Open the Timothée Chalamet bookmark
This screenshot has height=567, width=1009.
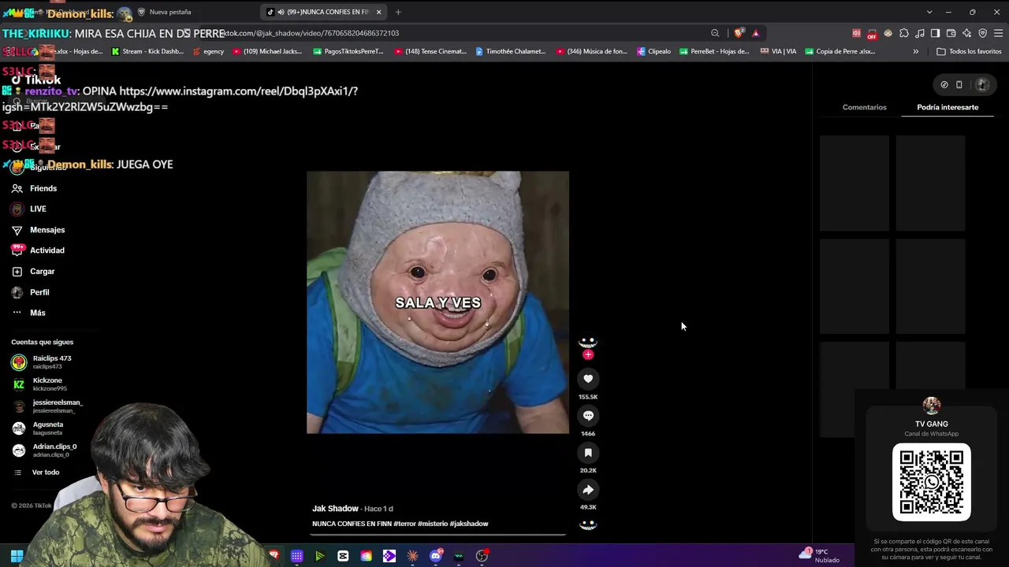pos(509,51)
